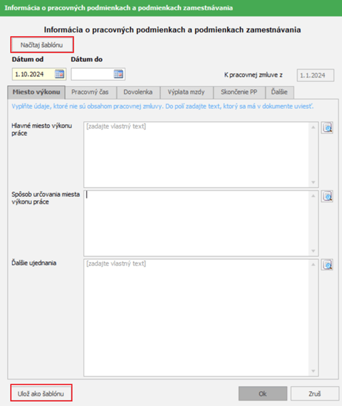Switch to the Dovolenka tab
This screenshot has width=342, height=406.
click(138, 92)
